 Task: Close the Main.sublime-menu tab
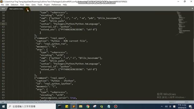(27, 9)
